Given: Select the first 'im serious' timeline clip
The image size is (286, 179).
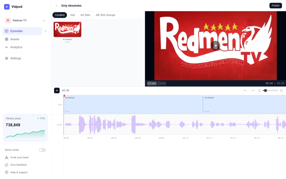Looking at the screenshot, I should click(x=133, y=104).
